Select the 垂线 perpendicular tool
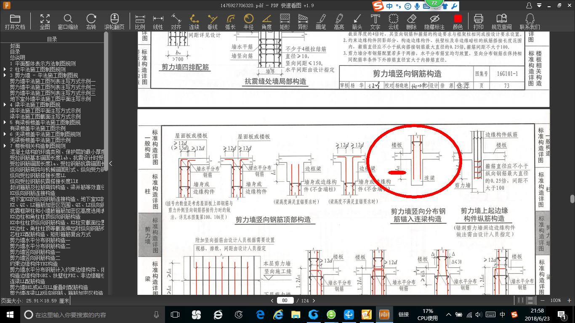 click(x=212, y=21)
